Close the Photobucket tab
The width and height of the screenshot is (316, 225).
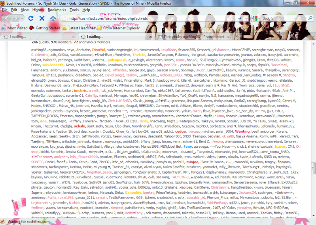(x=227, y=37)
